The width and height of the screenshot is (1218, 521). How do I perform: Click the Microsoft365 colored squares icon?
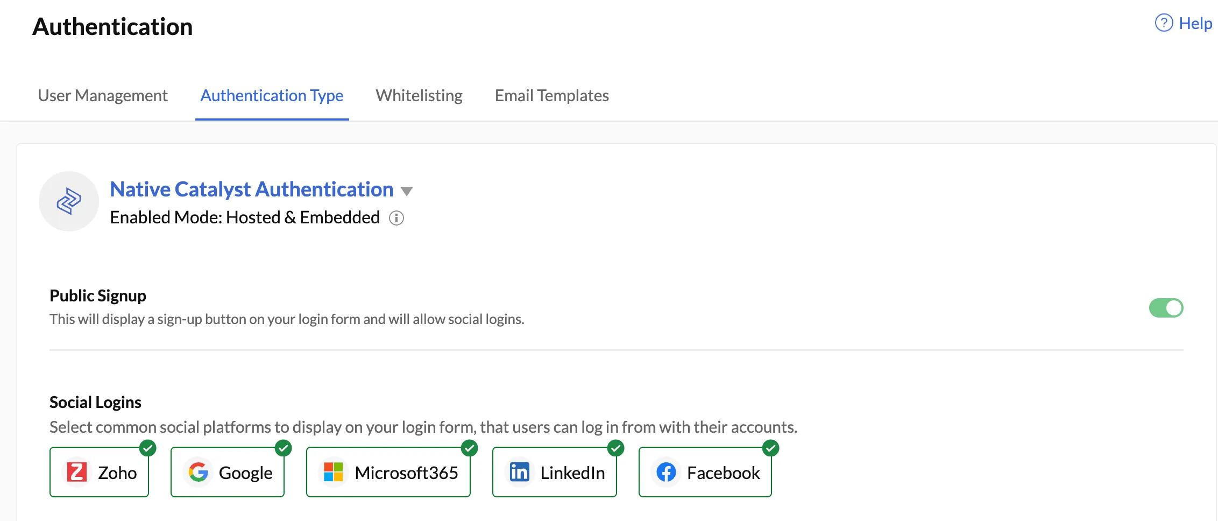click(334, 472)
